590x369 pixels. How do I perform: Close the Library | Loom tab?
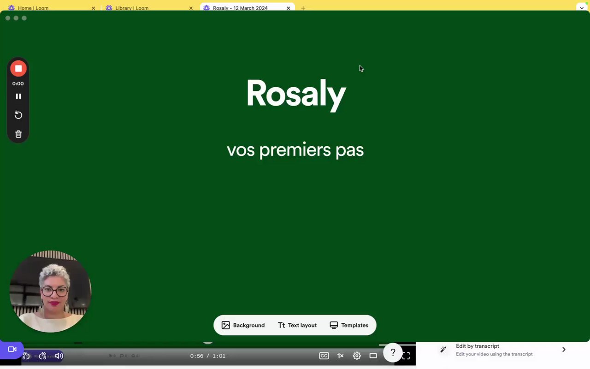(x=191, y=8)
